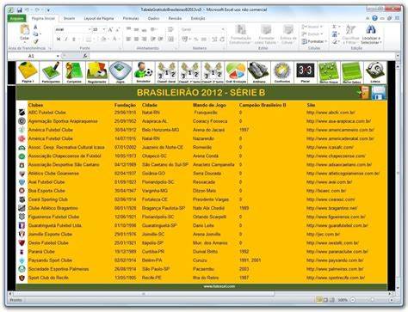This screenshot has height=312, width=408.
Task: Open the Participantes icon in the navigation strip
Action: [51, 72]
